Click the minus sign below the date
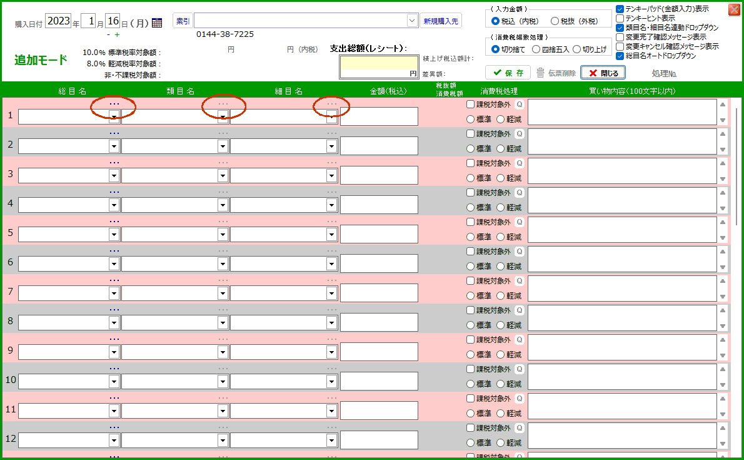This screenshot has width=744, height=460. (108, 34)
